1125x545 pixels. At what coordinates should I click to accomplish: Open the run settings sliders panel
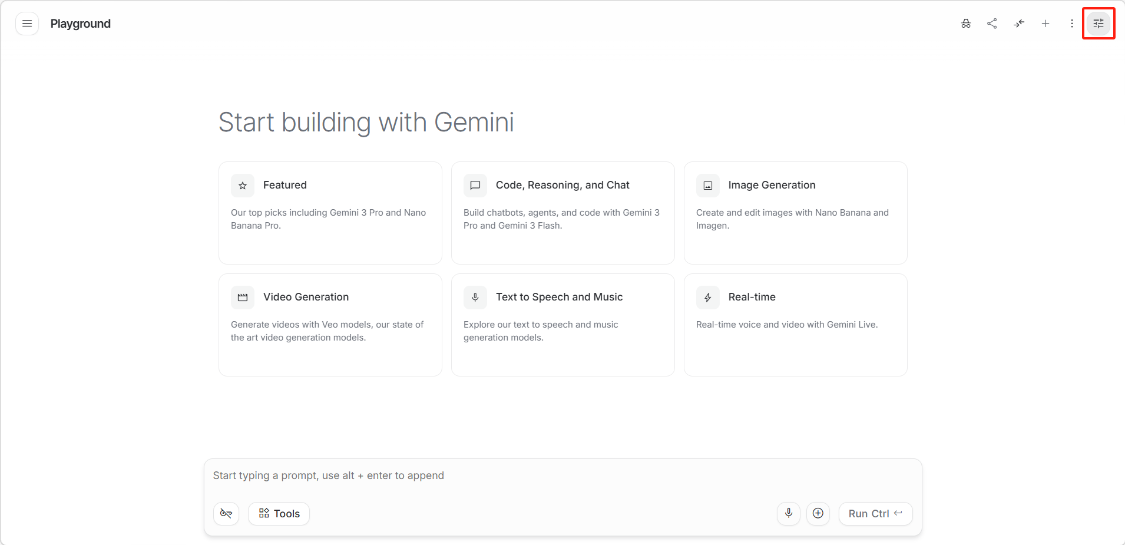(x=1098, y=24)
